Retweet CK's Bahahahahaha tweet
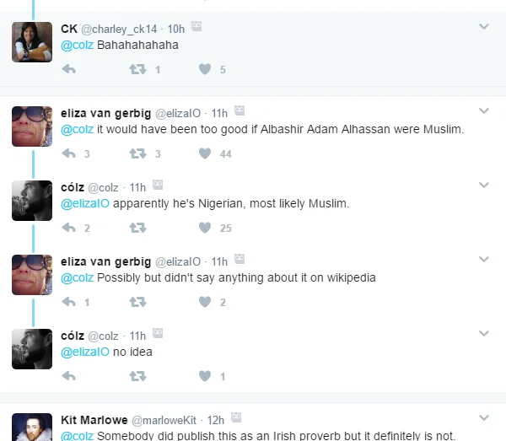 137,69
